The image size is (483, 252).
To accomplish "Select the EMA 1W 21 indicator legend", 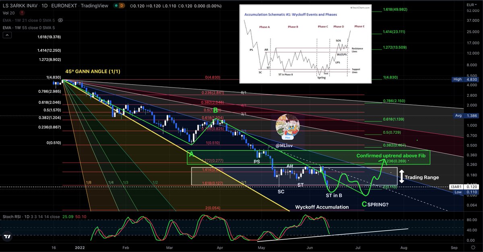I will pos(28,20).
